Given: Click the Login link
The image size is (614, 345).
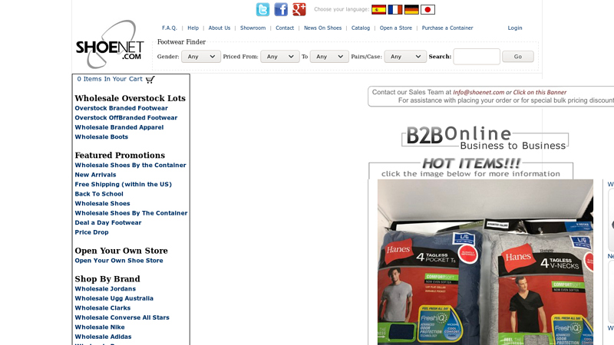Looking at the screenshot, I should click(x=515, y=28).
